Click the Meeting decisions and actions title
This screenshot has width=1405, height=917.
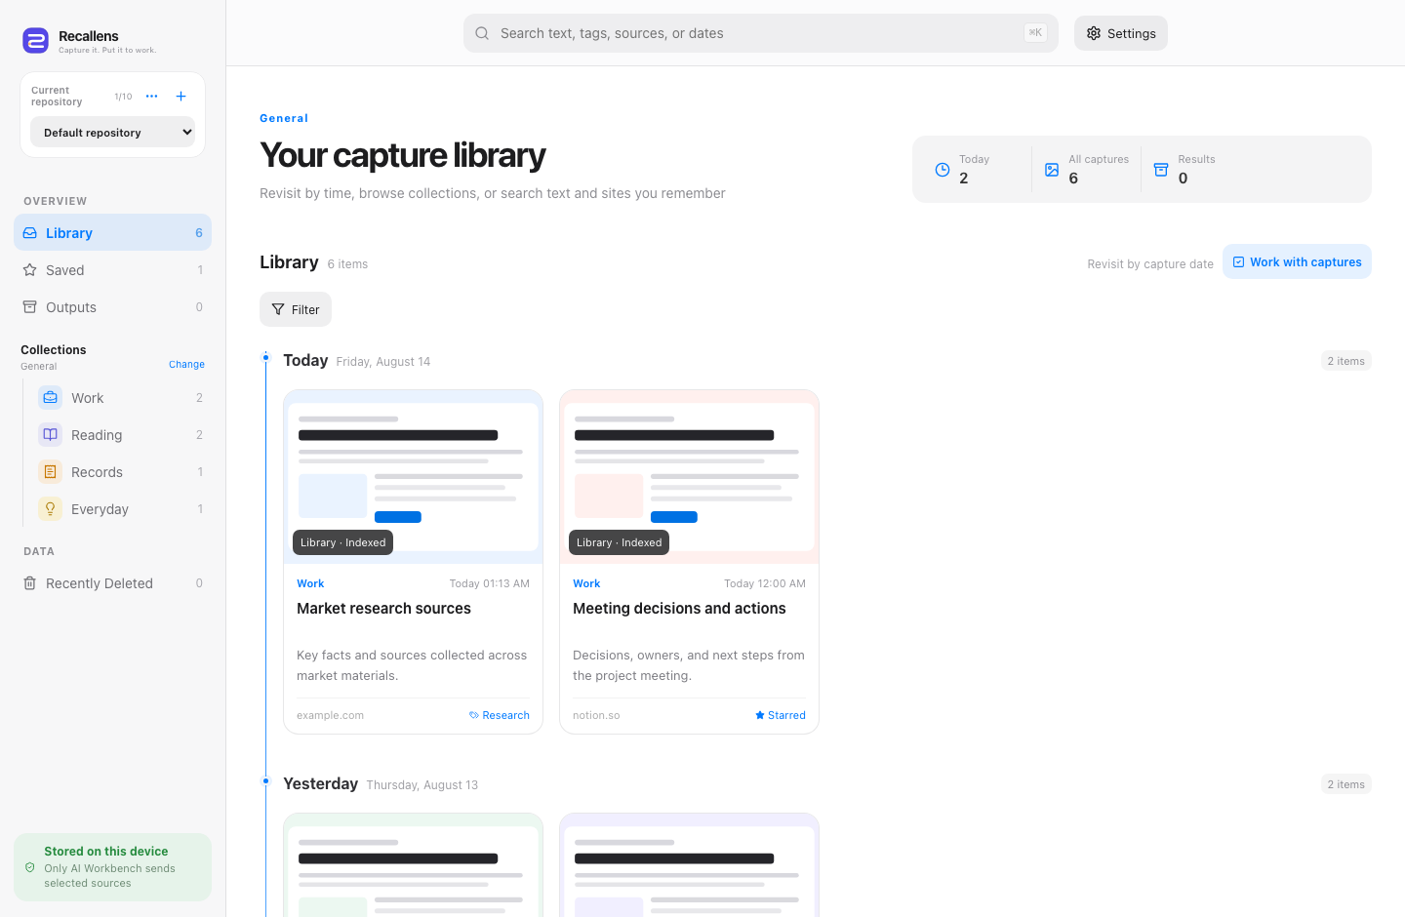point(679,609)
